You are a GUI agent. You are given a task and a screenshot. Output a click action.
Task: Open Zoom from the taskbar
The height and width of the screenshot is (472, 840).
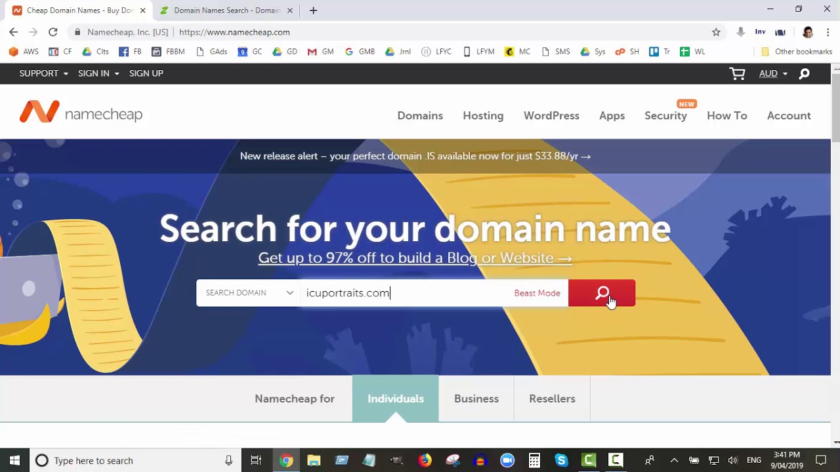coord(507,460)
